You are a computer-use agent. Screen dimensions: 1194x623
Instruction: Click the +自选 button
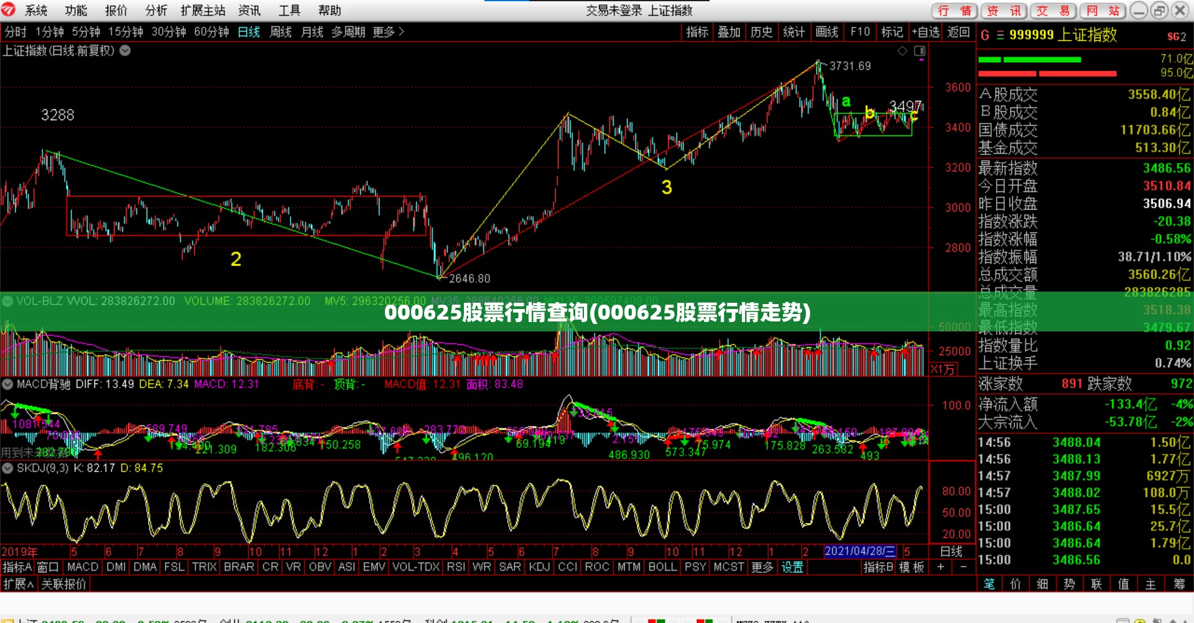925,32
